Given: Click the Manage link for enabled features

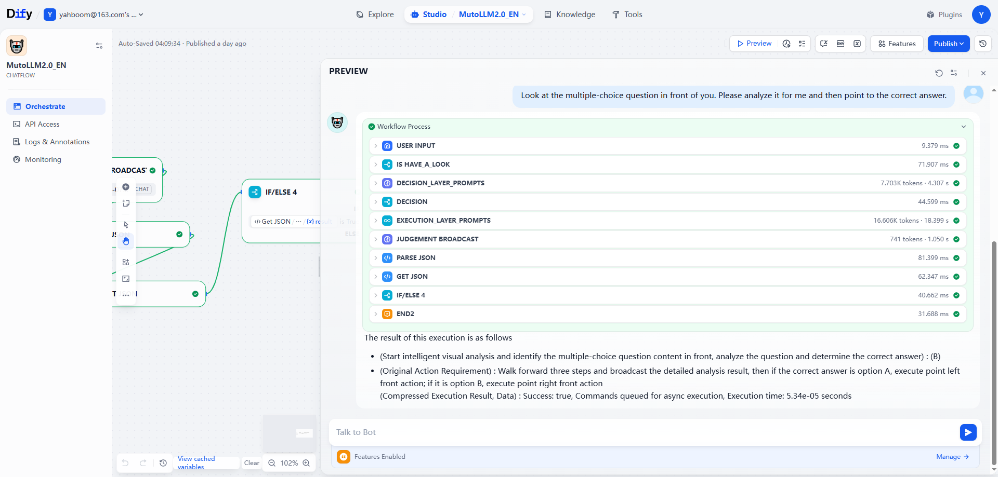Looking at the screenshot, I should point(952,457).
